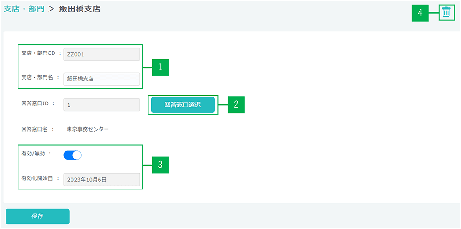The image size is (461, 229).
Task: Open the 有効化開始日 date field
Action: [101, 180]
